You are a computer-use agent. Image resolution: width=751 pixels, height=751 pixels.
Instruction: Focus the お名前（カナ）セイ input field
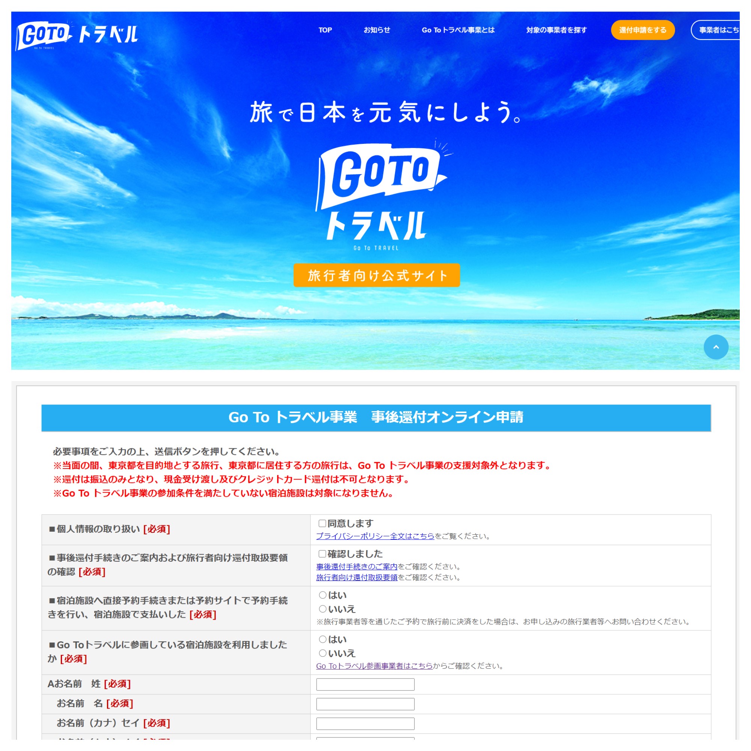pyautogui.click(x=365, y=724)
